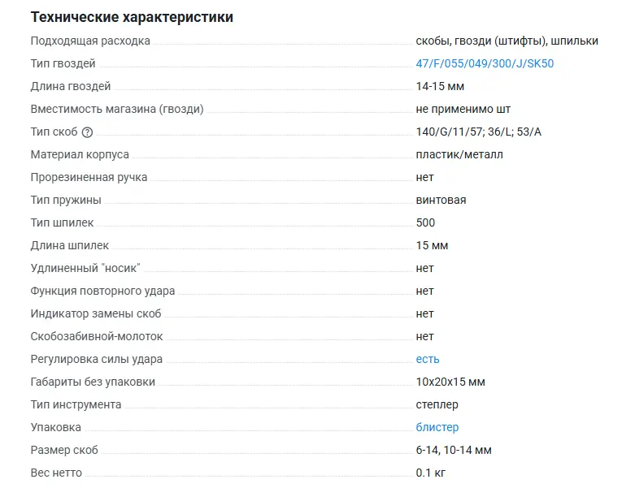Screen dimensions: 635x501
Task: Click the "Материал корпуса" label
Action: click(x=80, y=154)
